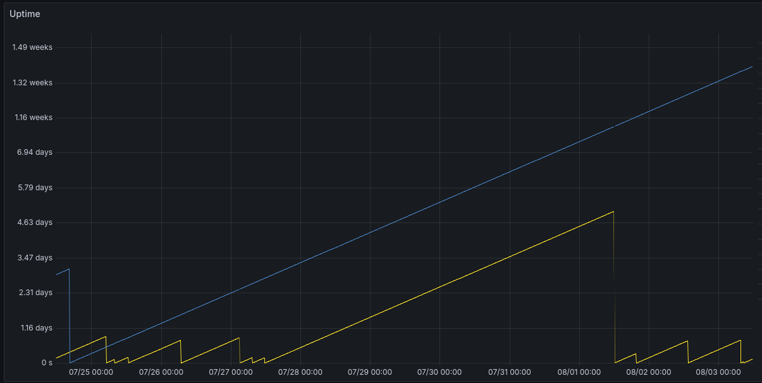Image resolution: width=762 pixels, height=383 pixels.
Task: Click the 07/29 00:00 time axis label
Action: coord(370,372)
